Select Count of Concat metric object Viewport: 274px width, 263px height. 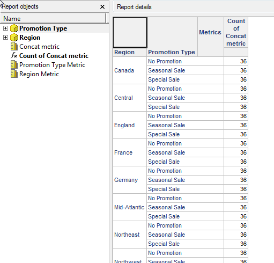(54, 56)
